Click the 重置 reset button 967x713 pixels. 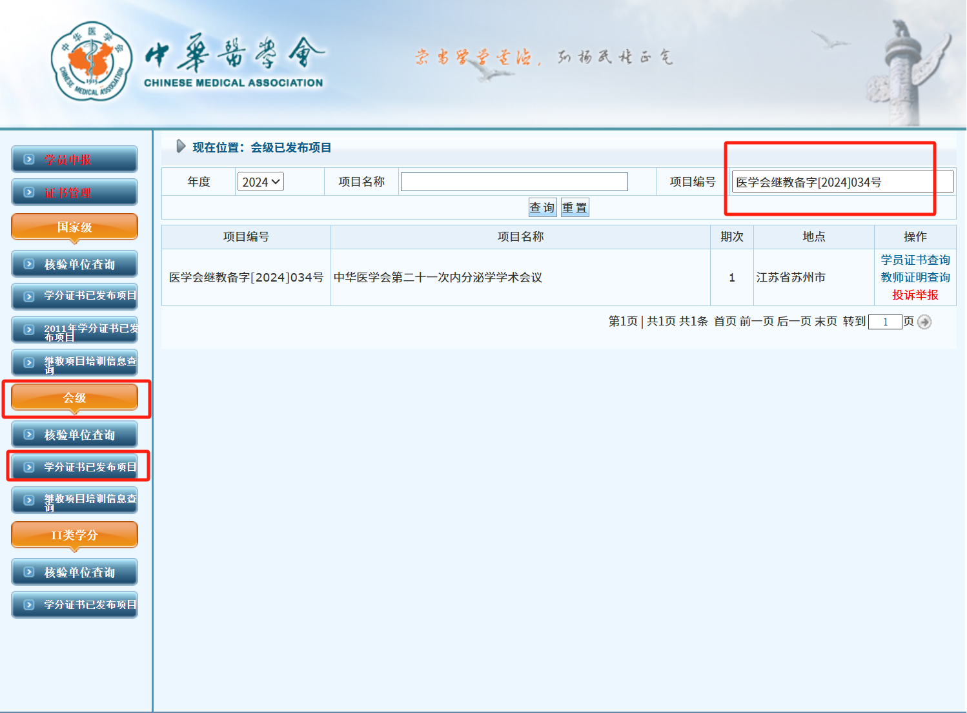(x=575, y=207)
